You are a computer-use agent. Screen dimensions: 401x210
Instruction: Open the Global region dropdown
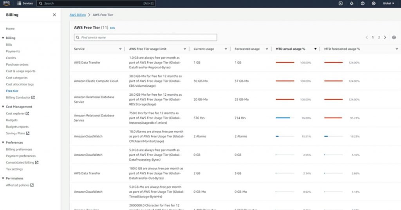pos(388,3)
